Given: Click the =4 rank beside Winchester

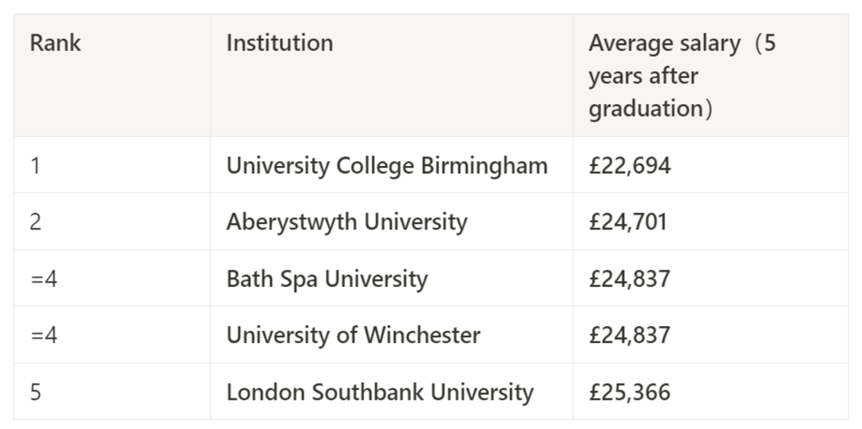Looking at the screenshot, I should click(44, 335).
